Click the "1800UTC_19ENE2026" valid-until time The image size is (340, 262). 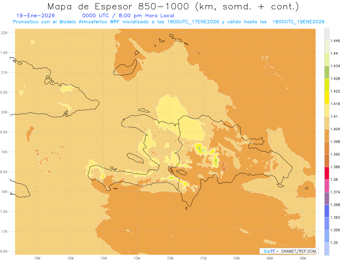click(298, 22)
